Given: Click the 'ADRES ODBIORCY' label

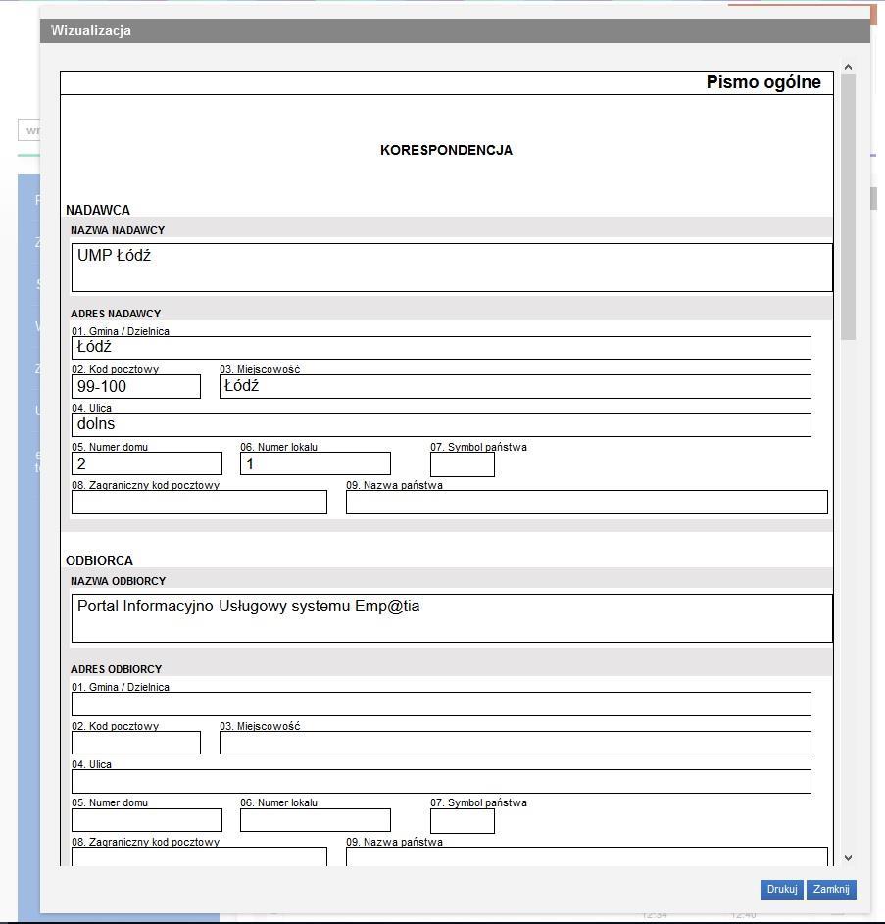Looking at the screenshot, I should pos(117,669).
